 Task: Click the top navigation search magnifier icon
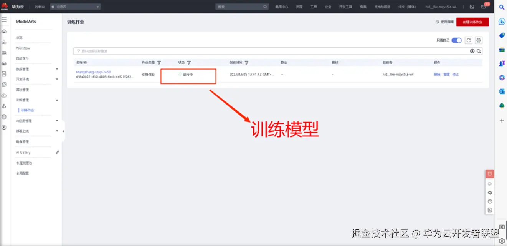pos(265,7)
